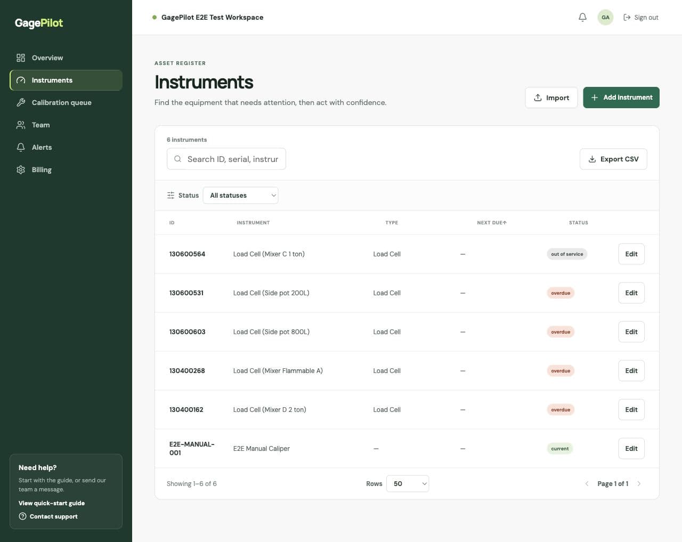Edit instrument 130400268
Screen dimensions: 682x542
point(631,370)
